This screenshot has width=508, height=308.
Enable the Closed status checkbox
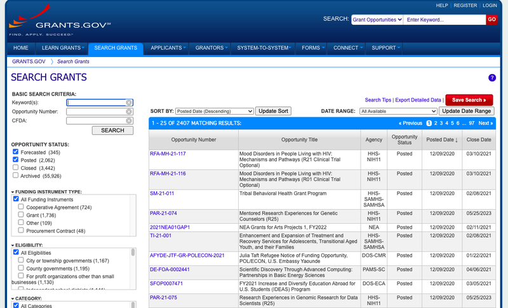(x=15, y=167)
